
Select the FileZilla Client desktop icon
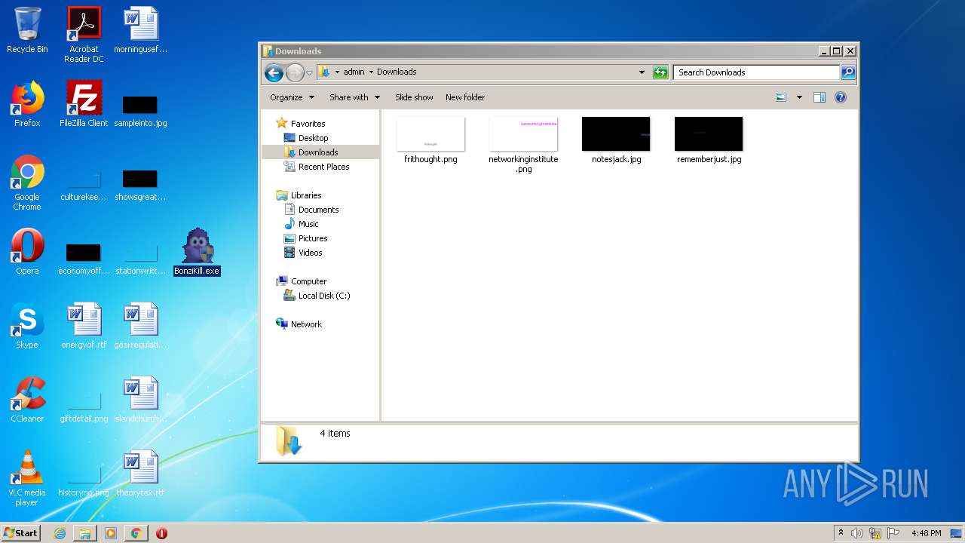pyautogui.click(x=84, y=104)
